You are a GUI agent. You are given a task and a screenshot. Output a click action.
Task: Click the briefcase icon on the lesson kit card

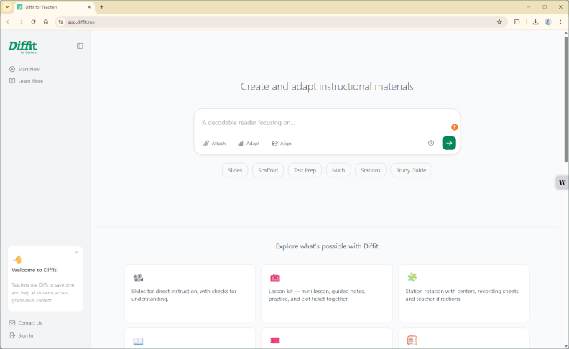275,278
